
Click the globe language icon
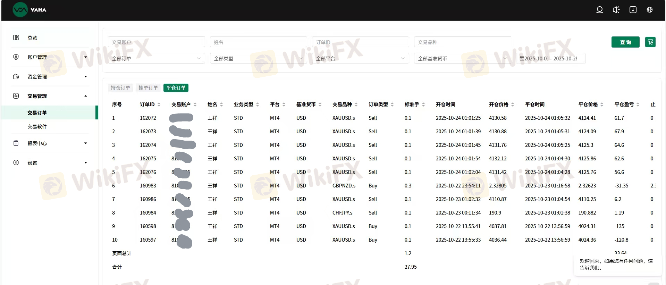click(650, 10)
